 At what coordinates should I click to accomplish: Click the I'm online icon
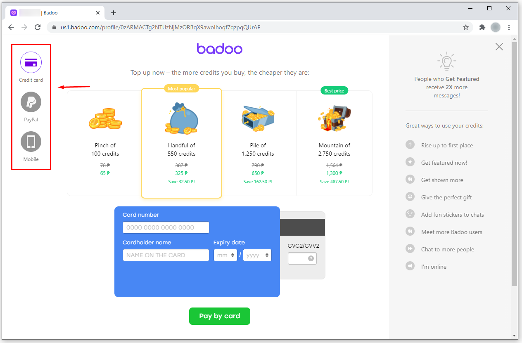410,266
